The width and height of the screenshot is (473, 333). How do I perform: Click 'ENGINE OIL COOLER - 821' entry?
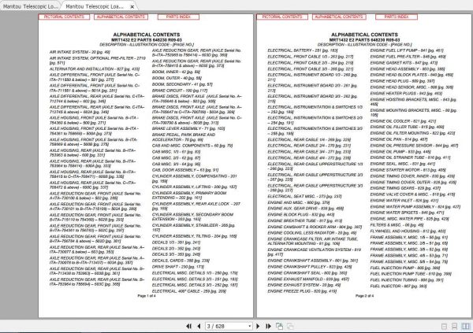click(x=403, y=121)
